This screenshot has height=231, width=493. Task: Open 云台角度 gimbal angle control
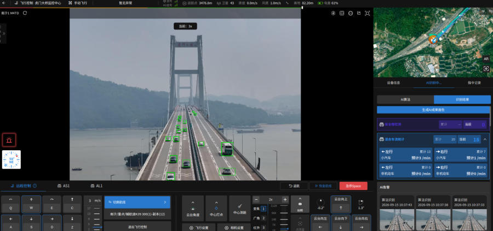click(193, 209)
